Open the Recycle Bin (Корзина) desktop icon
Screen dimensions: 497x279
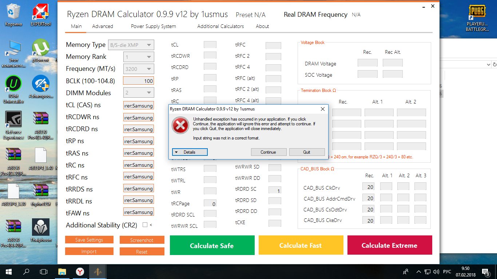point(13,15)
